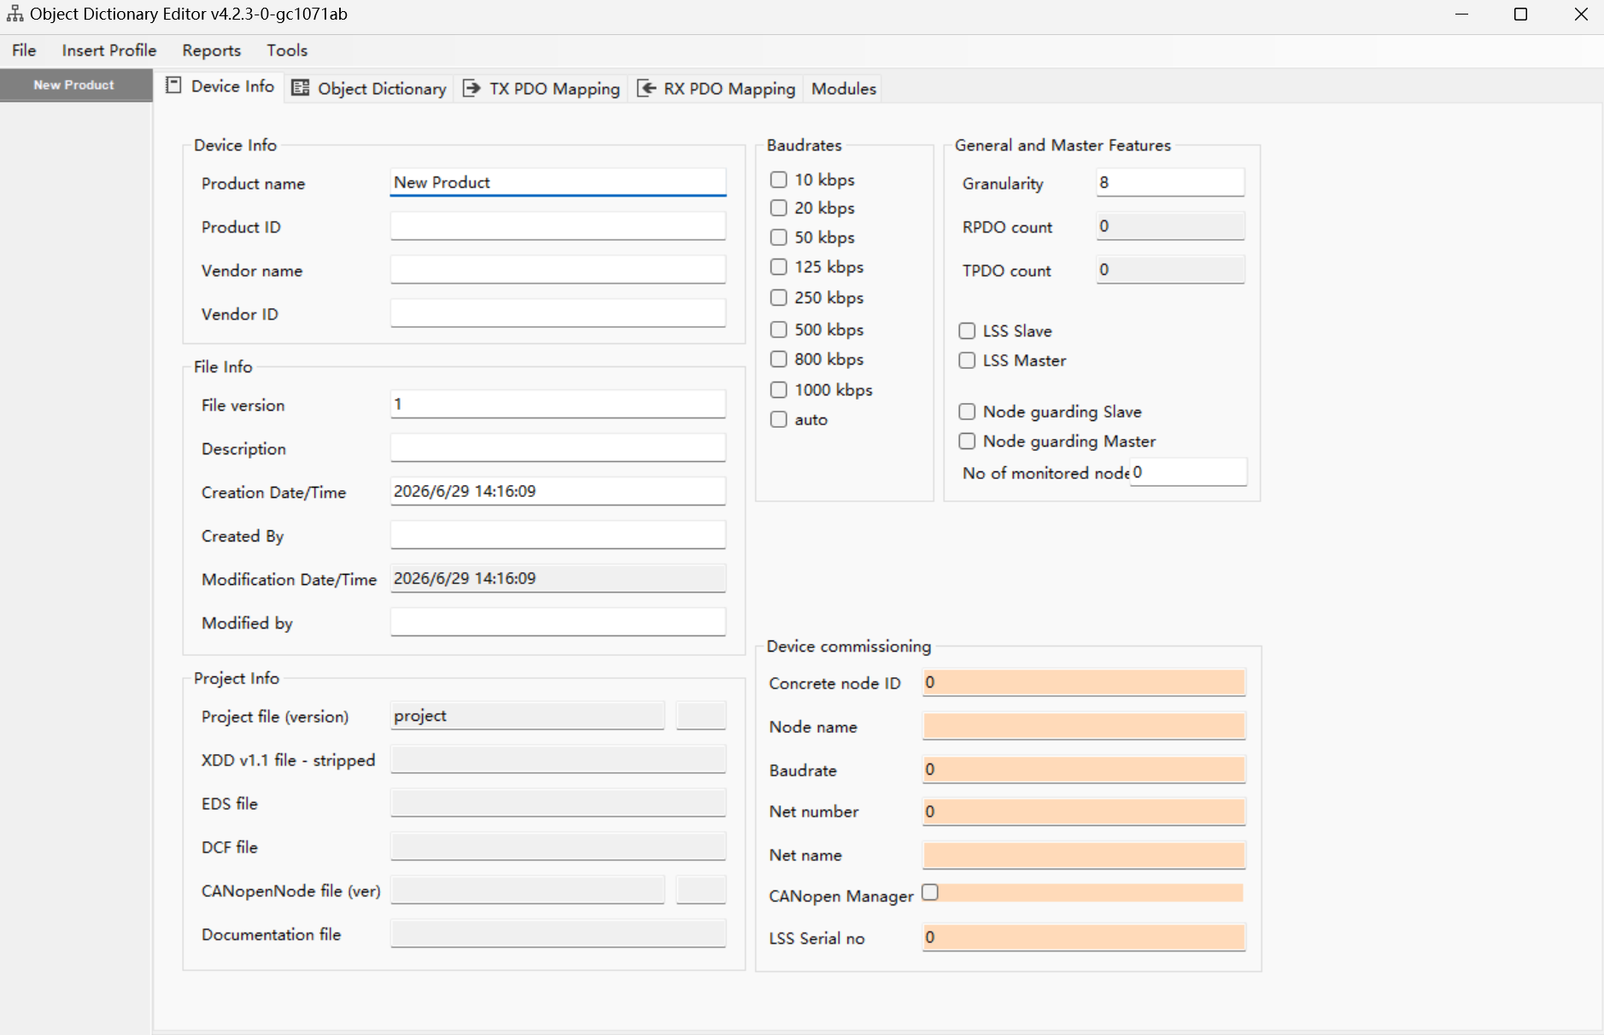Click the EDS file field

(558, 803)
